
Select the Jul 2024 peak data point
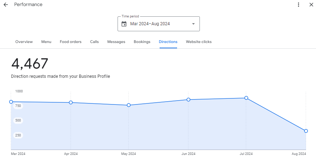(x=246, y=98)
